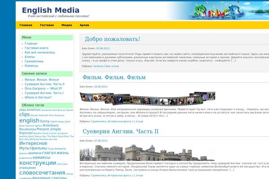Image resolution: width=269 pixels, height=179 pixels.
Task: Click the post date 28.08.2013
Action: [101, 87]
